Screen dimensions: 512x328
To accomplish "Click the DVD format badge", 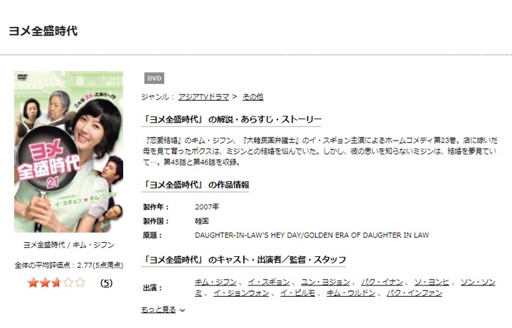I will tap(154, 78).
